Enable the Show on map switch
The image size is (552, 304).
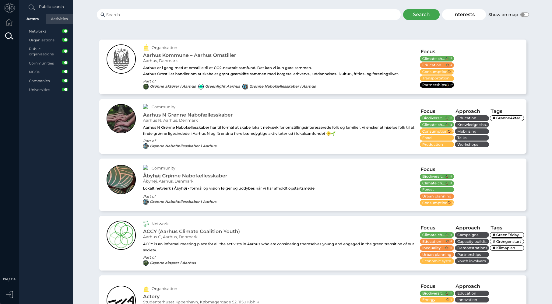tap(524, 15)
